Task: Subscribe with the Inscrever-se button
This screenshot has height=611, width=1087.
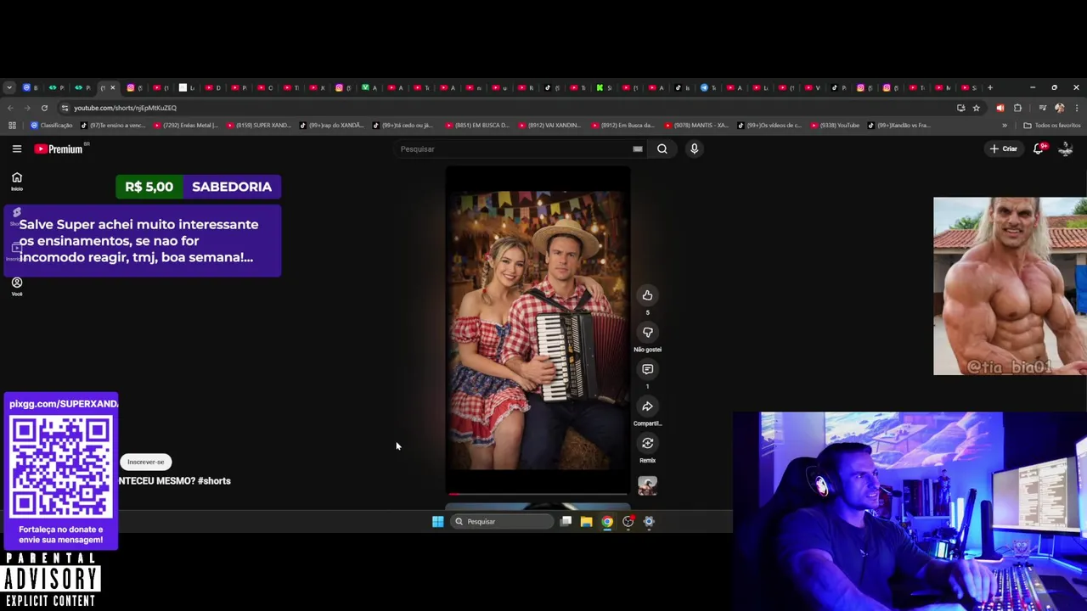Action: (146, 462)
